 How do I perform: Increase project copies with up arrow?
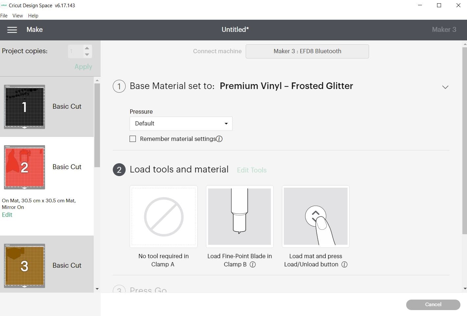[87, 48]
